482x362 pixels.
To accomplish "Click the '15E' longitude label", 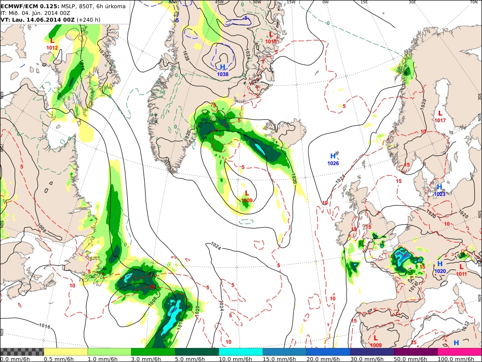I will tap(364, 2).
